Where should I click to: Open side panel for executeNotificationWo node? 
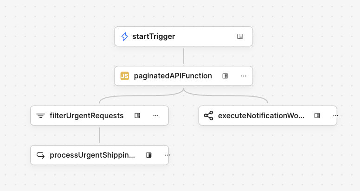[x=317, y=115]
